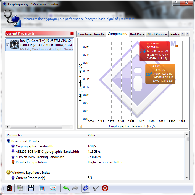Refresh the benchmark with blue arrows
The height and width of the screenshot is (195, 195).
pos(86,188)
